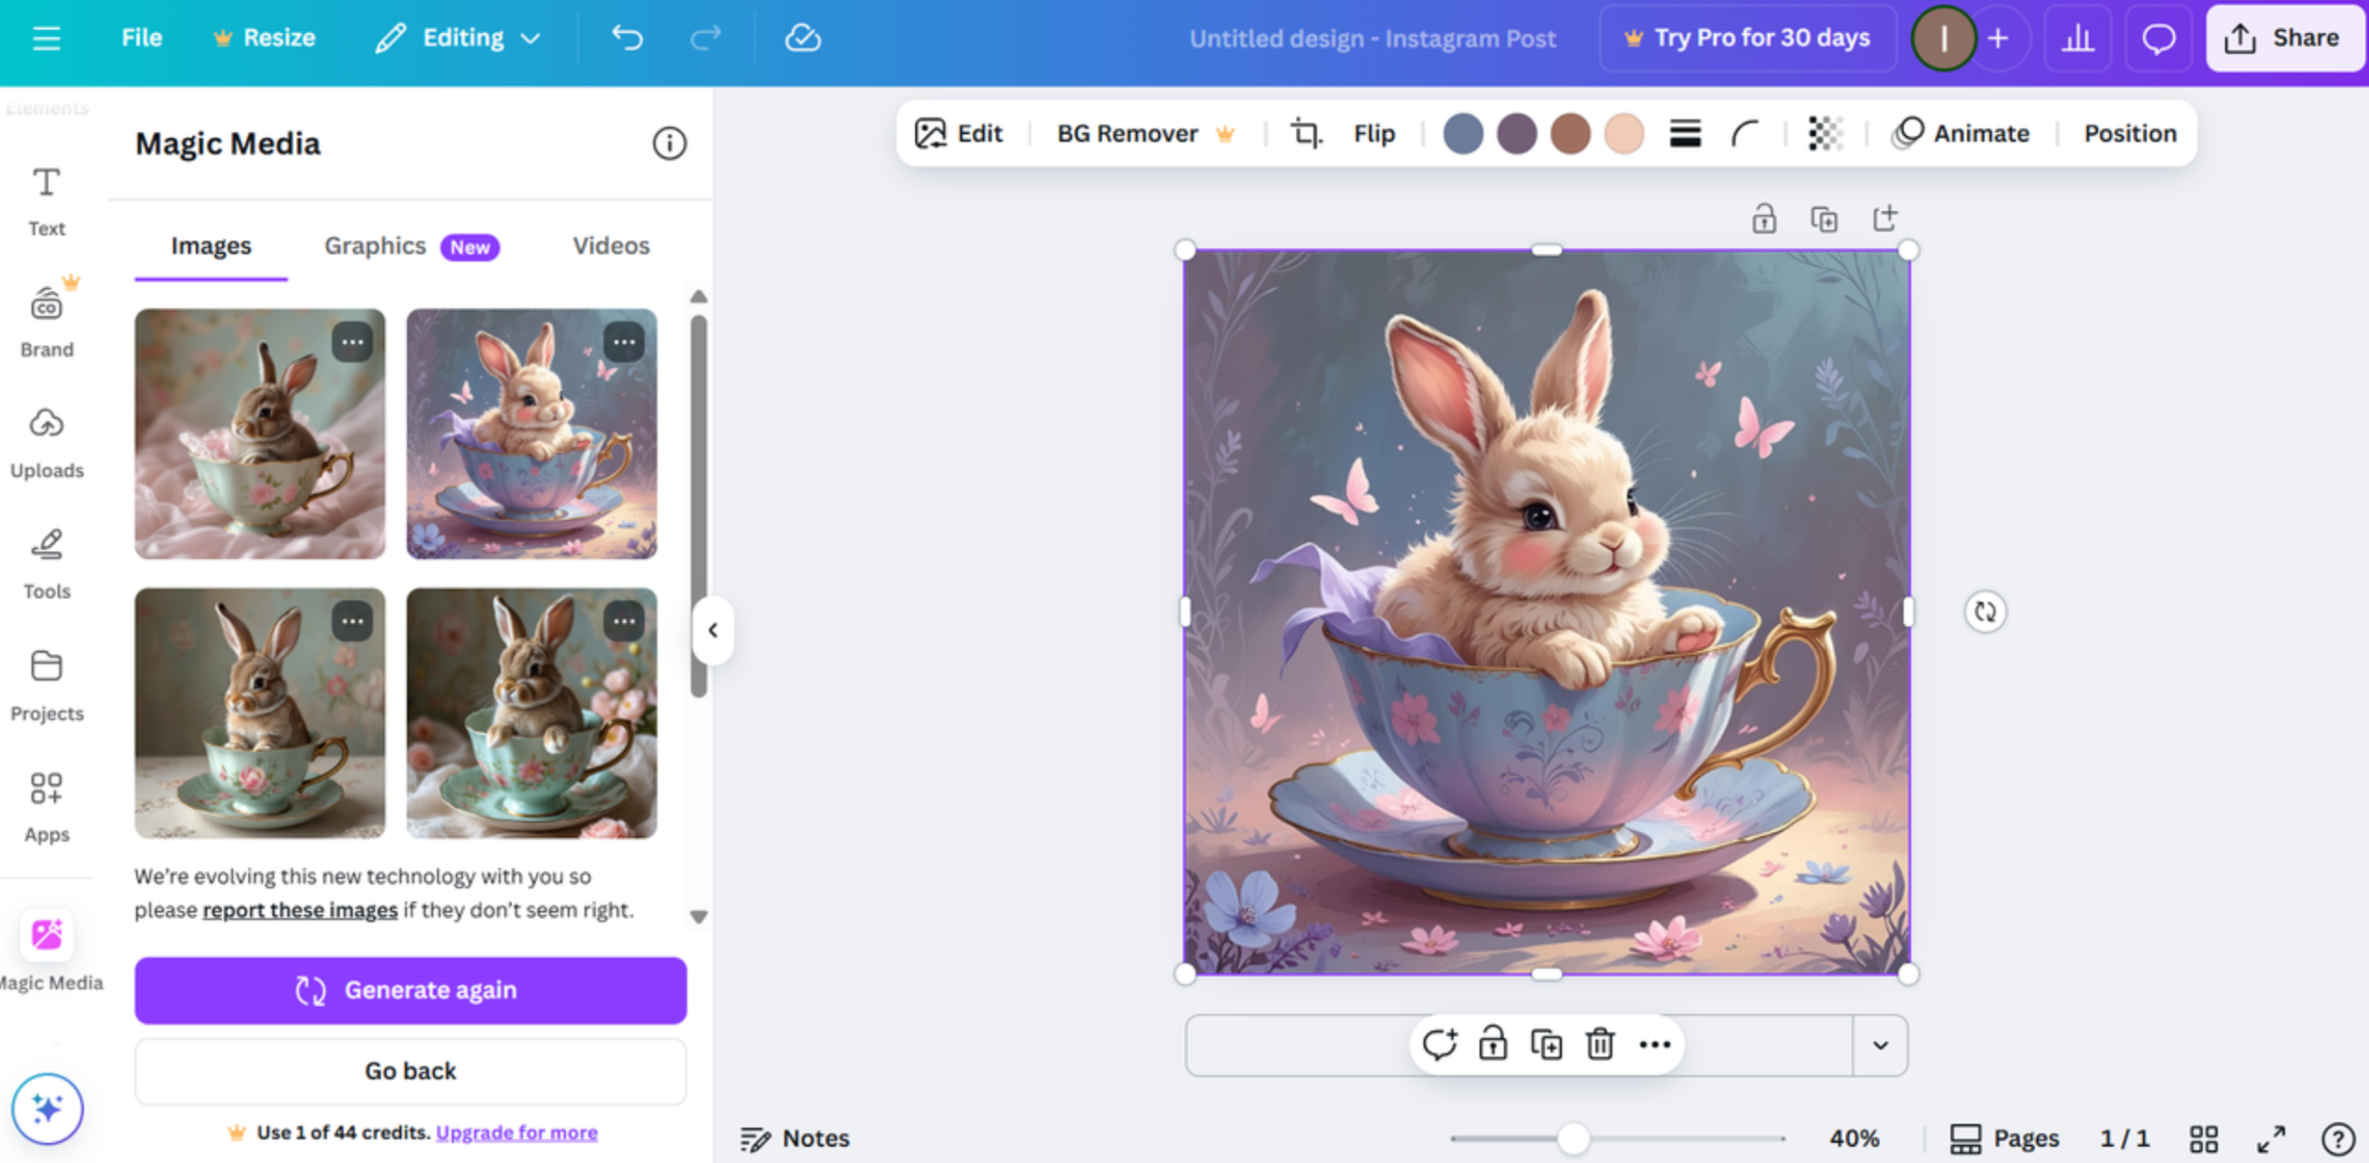
Task: Expand the floating toolbar options chevron
Action: click(x=1881, y=1045)
